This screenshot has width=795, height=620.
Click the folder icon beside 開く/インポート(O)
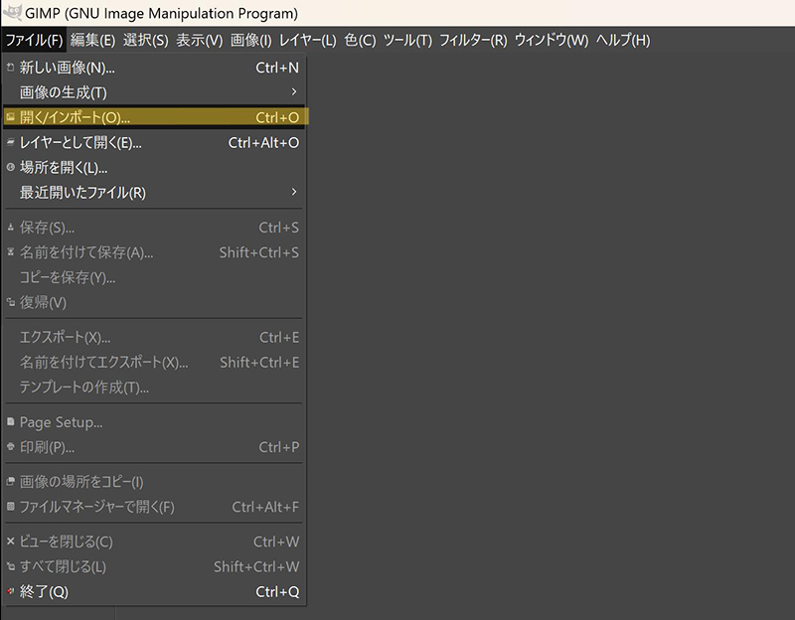pyautogui.click(x=10, y=117)
